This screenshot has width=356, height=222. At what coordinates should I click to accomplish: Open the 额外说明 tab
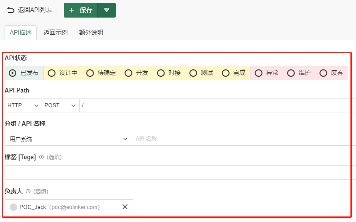(x=91, y=33)
